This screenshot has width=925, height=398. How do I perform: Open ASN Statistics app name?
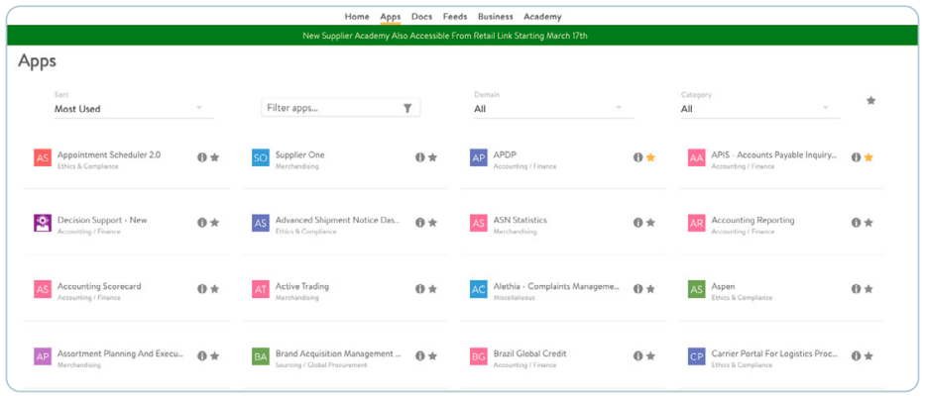[x=520, y=220]
